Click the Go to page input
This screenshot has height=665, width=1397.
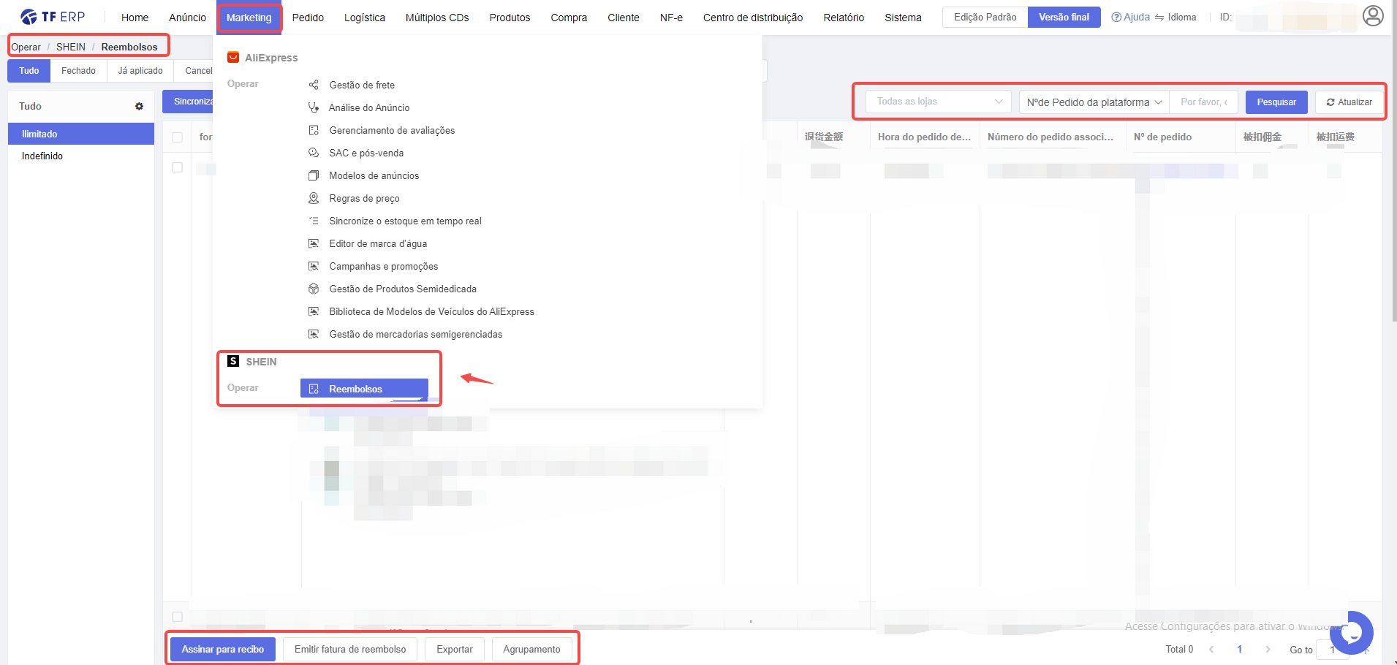pos(1332,649)
